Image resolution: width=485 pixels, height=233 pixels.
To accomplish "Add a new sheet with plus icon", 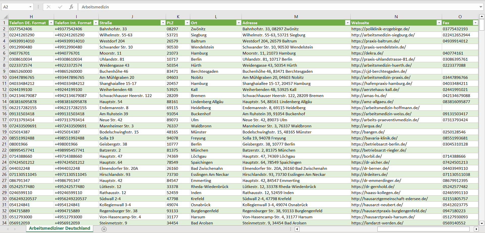I will 104,229.
